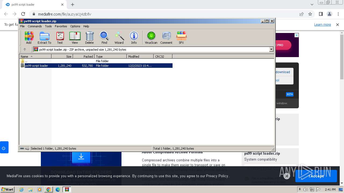Screen dimensions: 344x193
Task: Bookmark this tab star icon
Action: click(x=310, y=14)
